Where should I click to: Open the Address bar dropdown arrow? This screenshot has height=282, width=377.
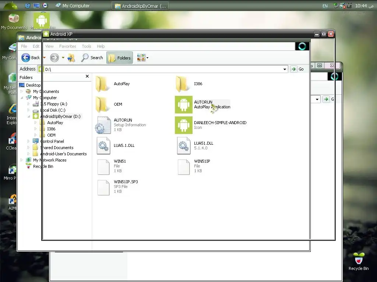pyautogui.click(x=285, y=69)
